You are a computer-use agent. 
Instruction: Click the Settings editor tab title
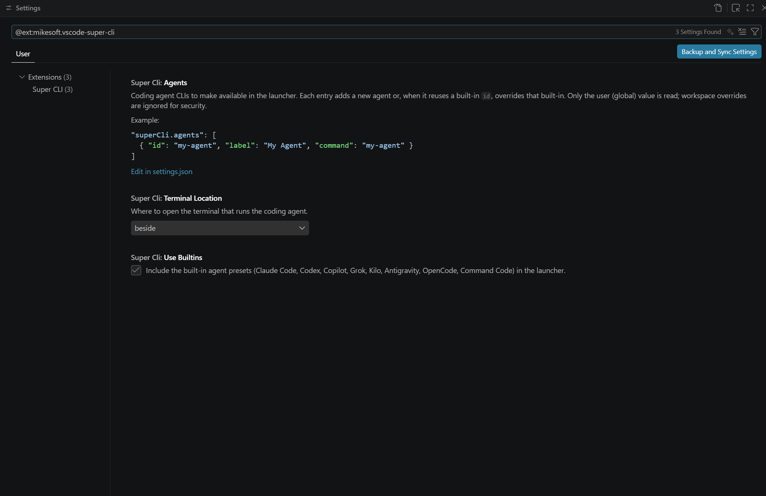click(x=28, y=8)
